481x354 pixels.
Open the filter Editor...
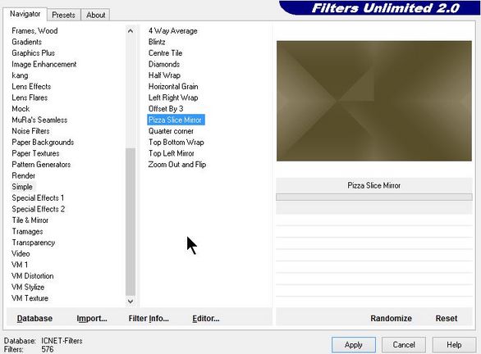(206, 319)
